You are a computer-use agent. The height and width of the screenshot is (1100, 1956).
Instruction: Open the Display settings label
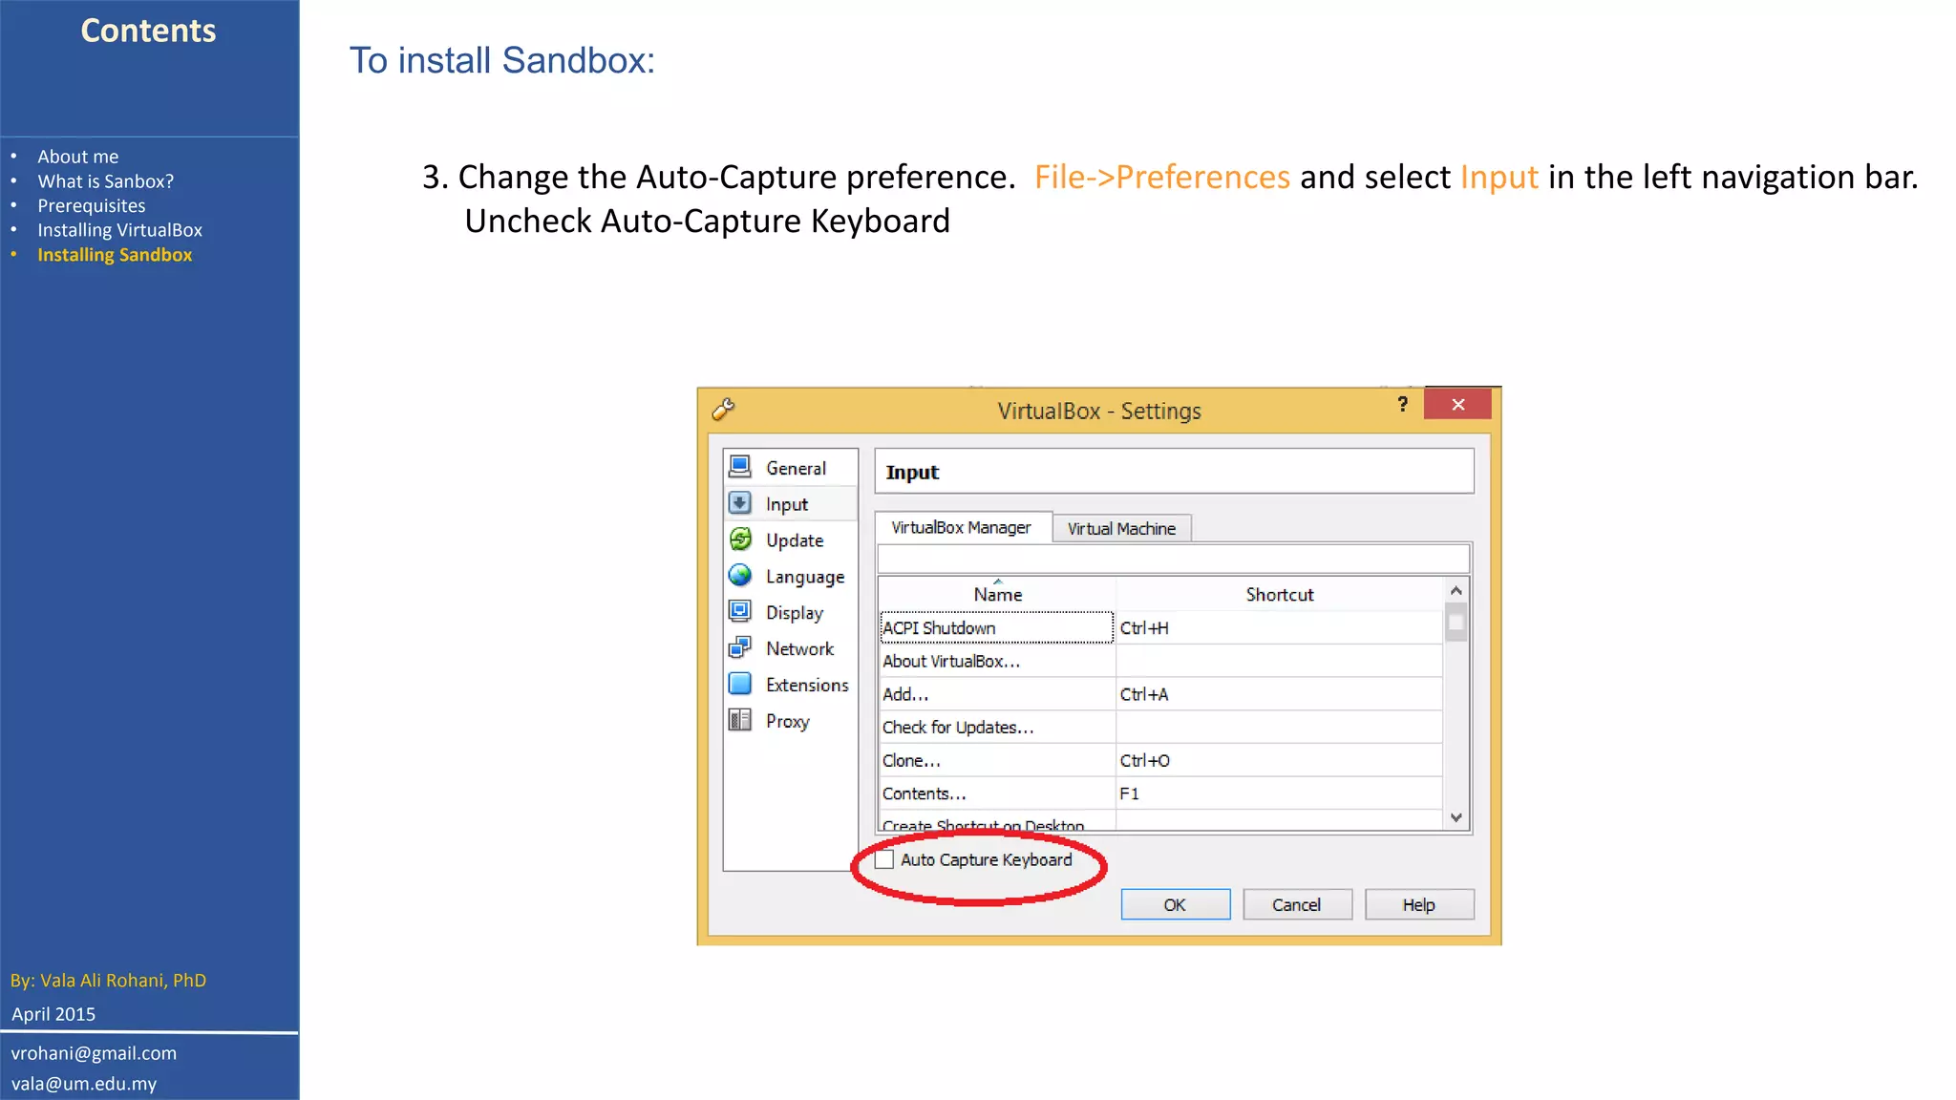click(795, 613)
